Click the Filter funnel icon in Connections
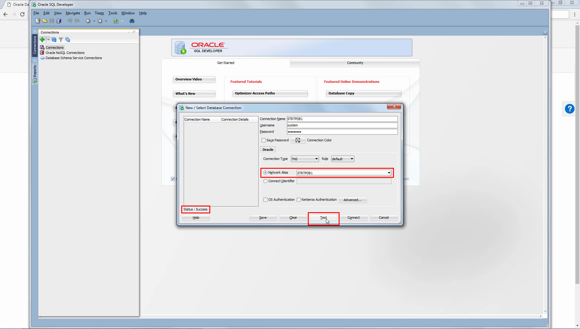Screen dimensions: 580x329 point(61,40)
